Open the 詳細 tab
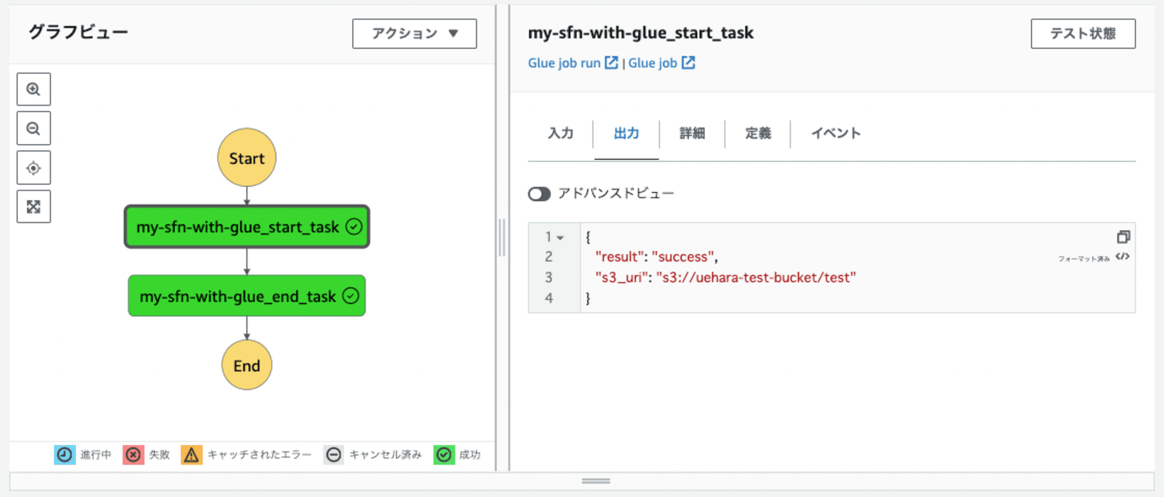The image size is (1164, 497). pyautogui.click(x=692, y=134)
